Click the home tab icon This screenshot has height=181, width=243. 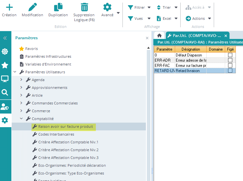click(159, 36)
